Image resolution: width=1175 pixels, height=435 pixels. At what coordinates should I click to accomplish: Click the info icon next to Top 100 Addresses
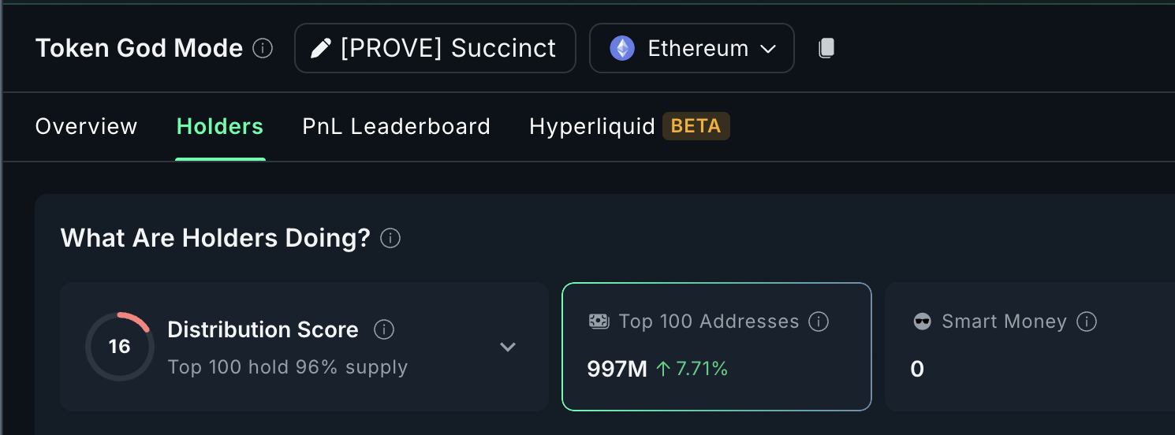pos(819,322)
